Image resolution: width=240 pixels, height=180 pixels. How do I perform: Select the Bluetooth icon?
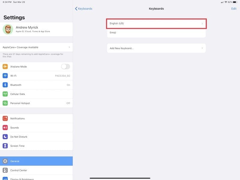click(5, 85)
